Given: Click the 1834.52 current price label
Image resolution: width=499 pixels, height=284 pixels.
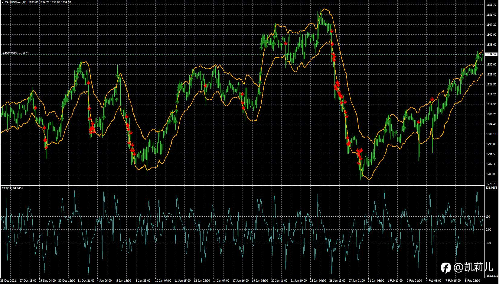Looking at the screenshot, I should [x=491, y=54].
